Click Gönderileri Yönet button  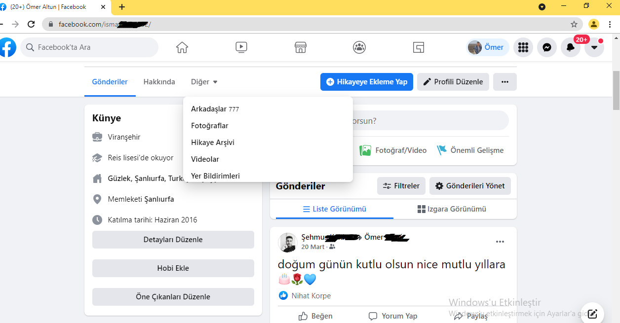[x=470, y=186]
